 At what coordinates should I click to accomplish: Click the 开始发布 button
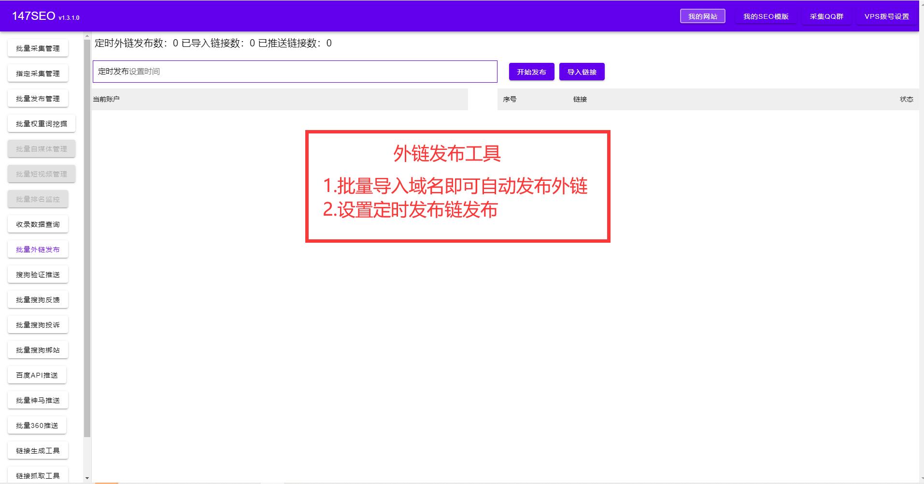tap(531, 72)
